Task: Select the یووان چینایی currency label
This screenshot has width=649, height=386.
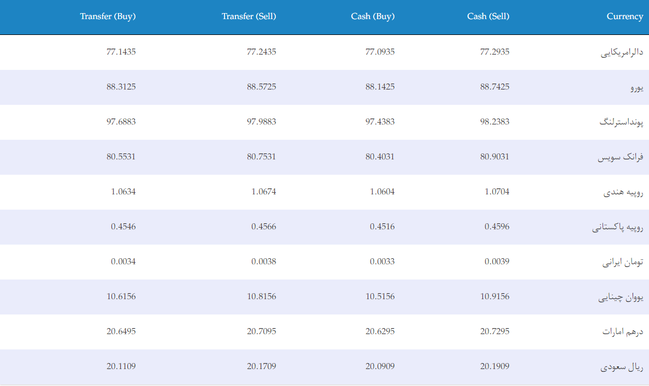Action: [x=621, y=297]
